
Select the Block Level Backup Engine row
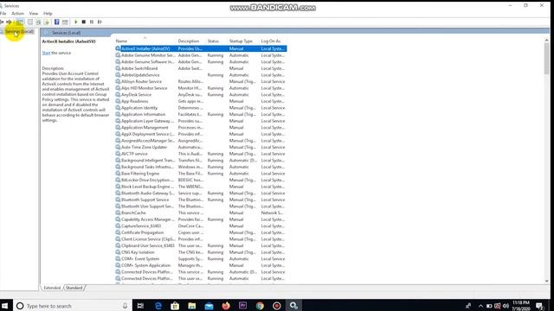point(201,187)
